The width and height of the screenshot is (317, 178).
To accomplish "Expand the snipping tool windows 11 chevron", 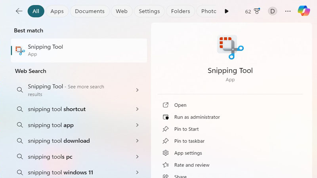I will [137, 172].
